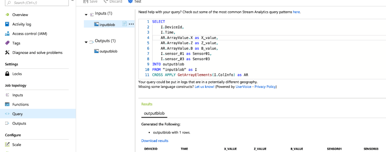Image resolution: width=386 pixels, height=152 pixels.
Task: Click in the sidebar Search field
Action: [x=37, y=3]
